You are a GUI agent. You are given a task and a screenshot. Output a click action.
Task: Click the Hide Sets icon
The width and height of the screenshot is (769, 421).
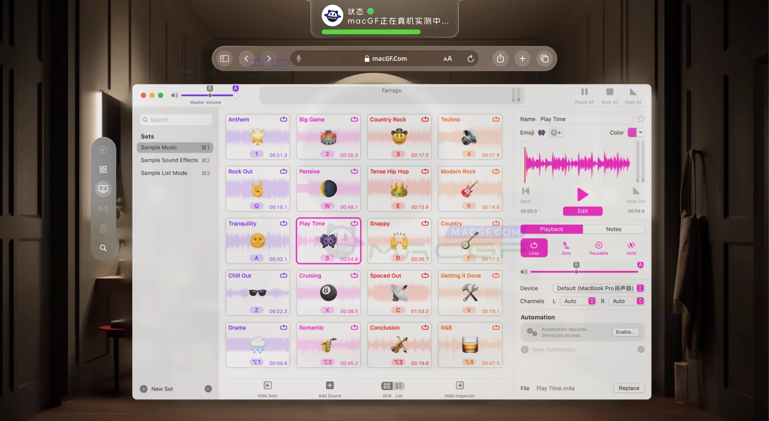(x=268, y=386)
